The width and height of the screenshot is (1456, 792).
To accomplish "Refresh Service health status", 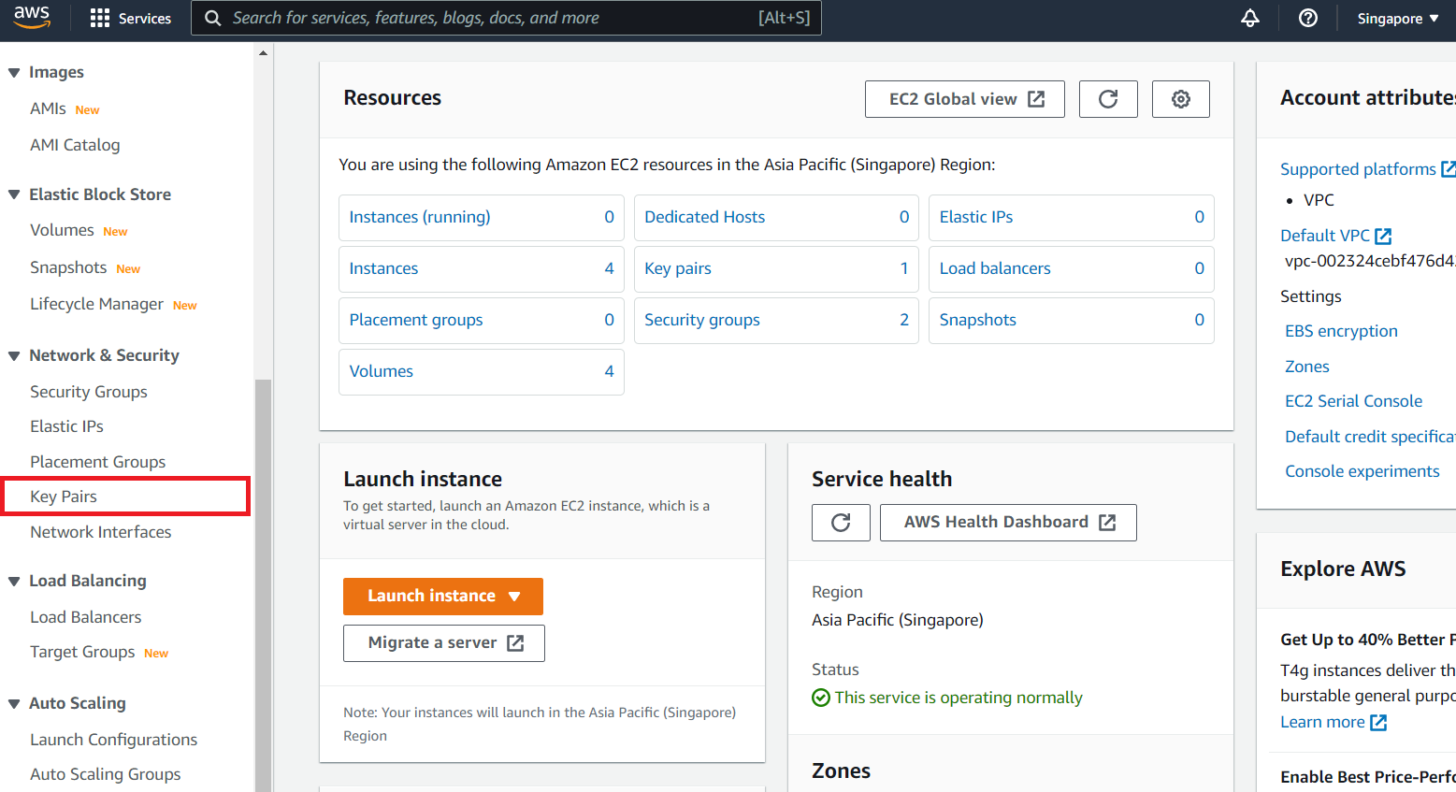I will pyautogui.click(x=841, y=523).
